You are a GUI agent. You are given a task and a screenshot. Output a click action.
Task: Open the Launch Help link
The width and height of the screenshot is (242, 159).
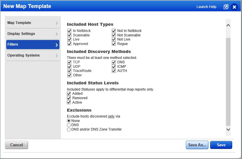[x=206, y=7]
